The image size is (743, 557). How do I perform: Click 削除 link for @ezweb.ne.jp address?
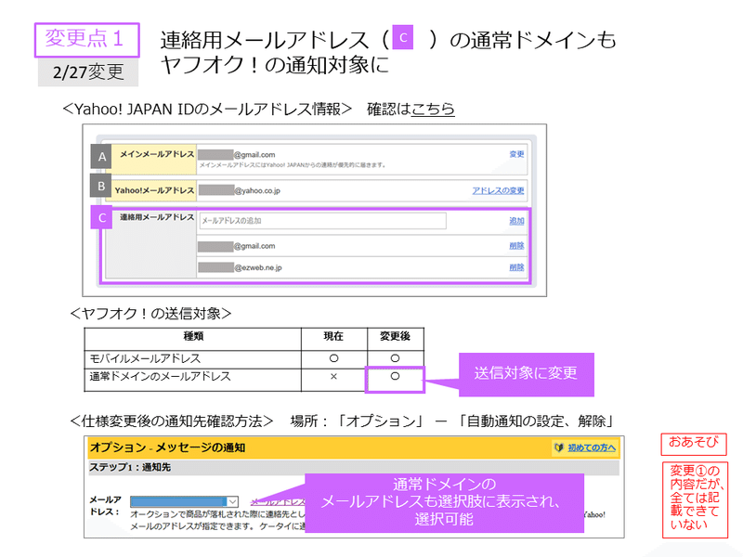point(516,267)
